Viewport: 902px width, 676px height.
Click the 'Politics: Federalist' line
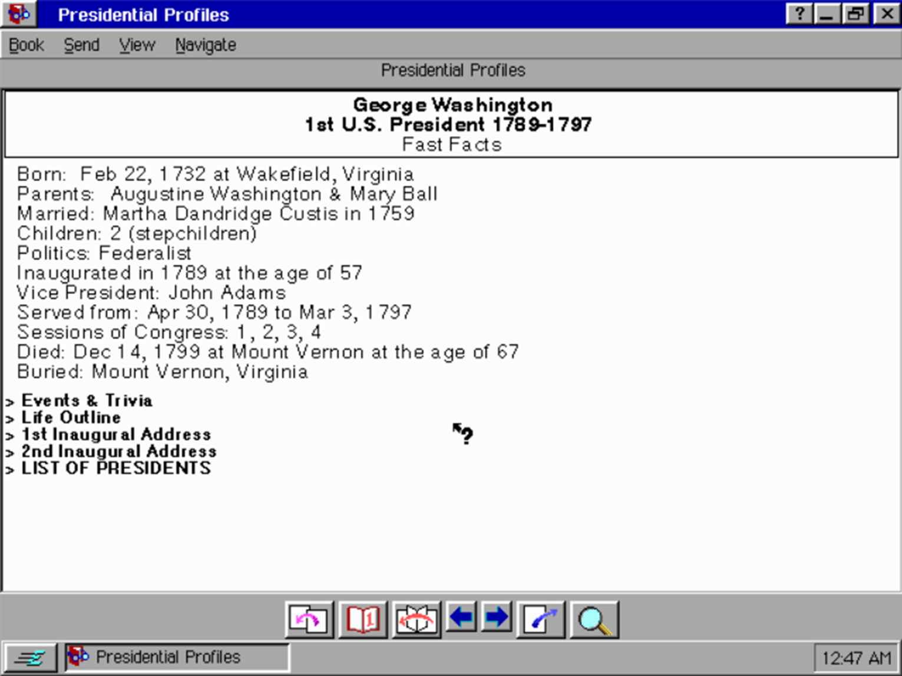point(104,253)
